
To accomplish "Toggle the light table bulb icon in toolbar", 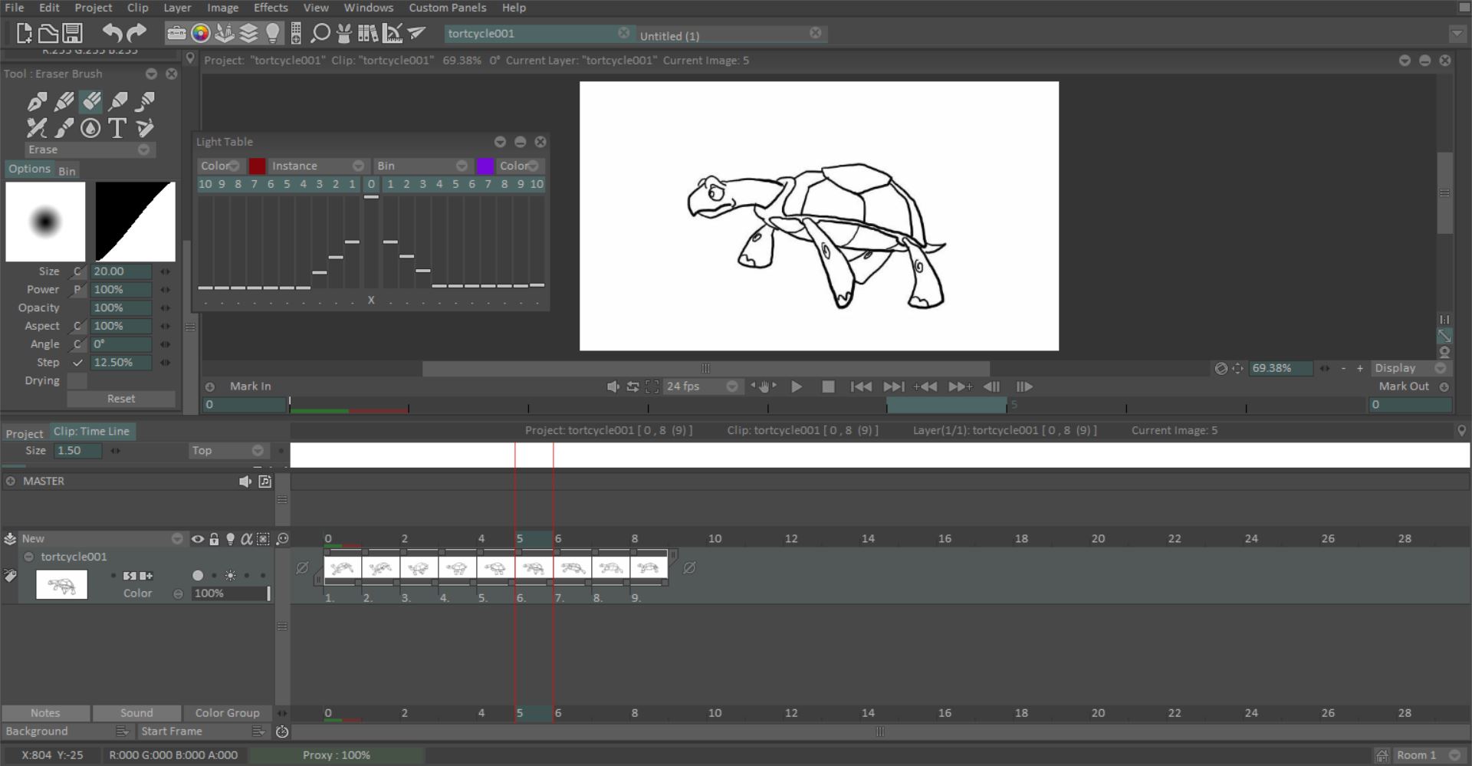I will (273, 33).
